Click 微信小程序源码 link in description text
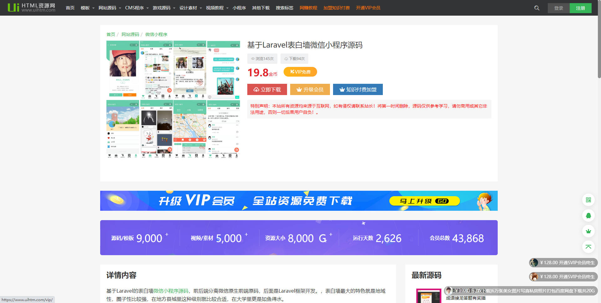Viewport: 601px width, 303px height. tap(171, 291)
